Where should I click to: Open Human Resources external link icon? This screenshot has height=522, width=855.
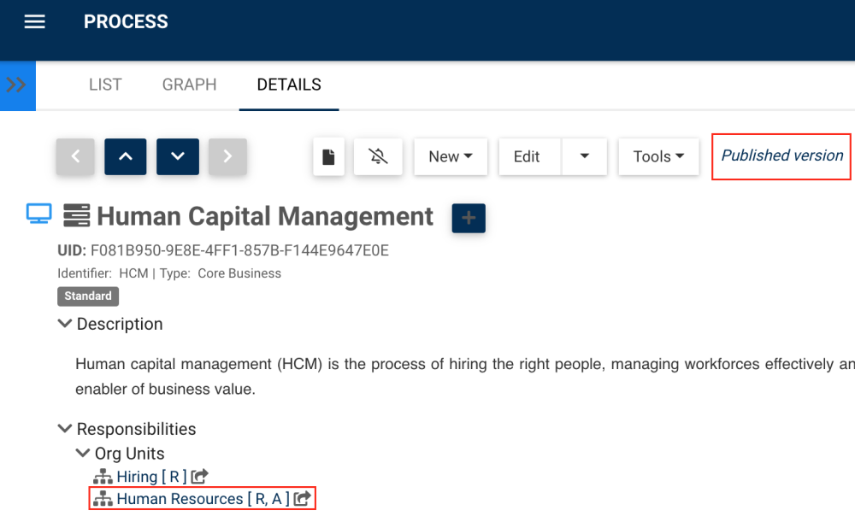(303, 499)
